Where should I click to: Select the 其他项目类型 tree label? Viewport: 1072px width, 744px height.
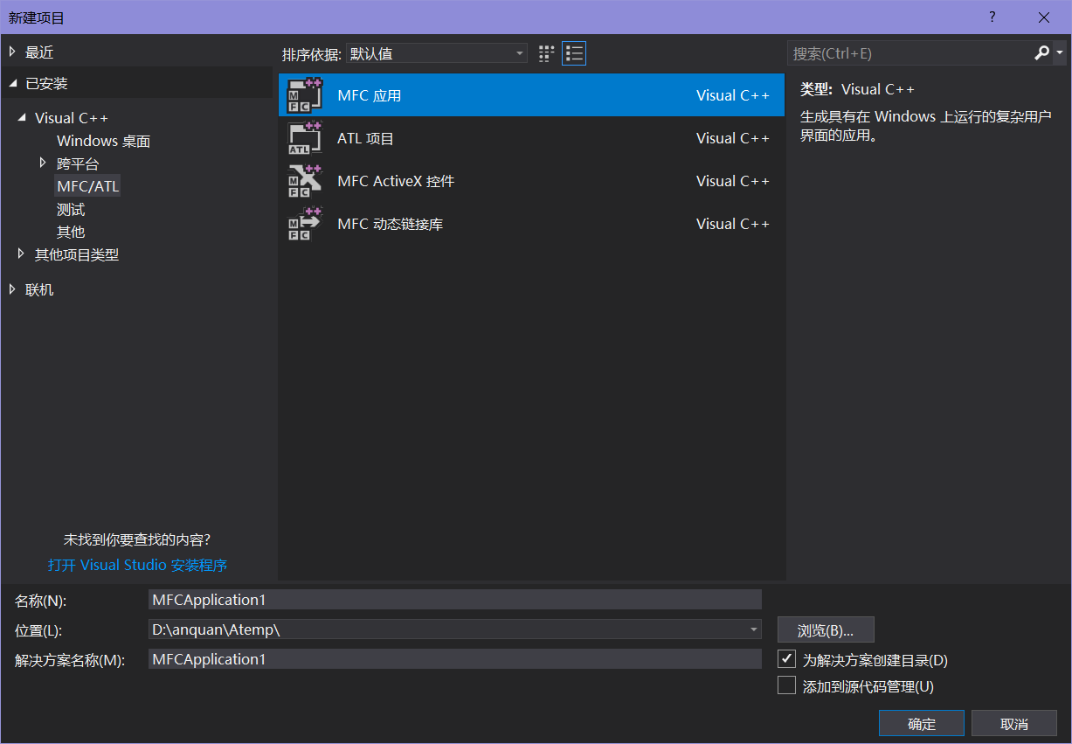click(x=77, y=254)
